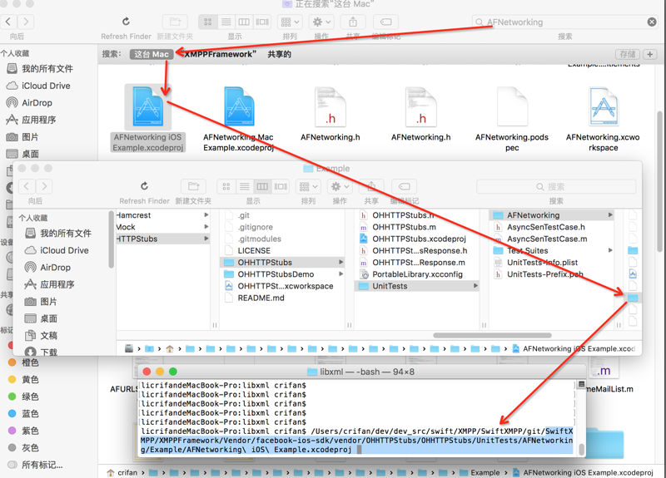Viewport: 666px width, 478px height.
Task: Click Refresh Finder icon in back window
Action: pos(126,22)
